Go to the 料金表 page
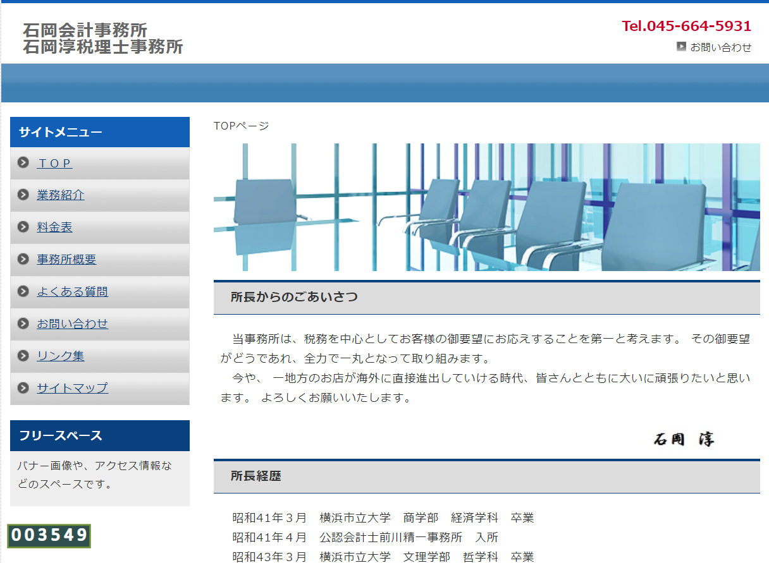Screen dimensions: 769x563 click(54, 227)
